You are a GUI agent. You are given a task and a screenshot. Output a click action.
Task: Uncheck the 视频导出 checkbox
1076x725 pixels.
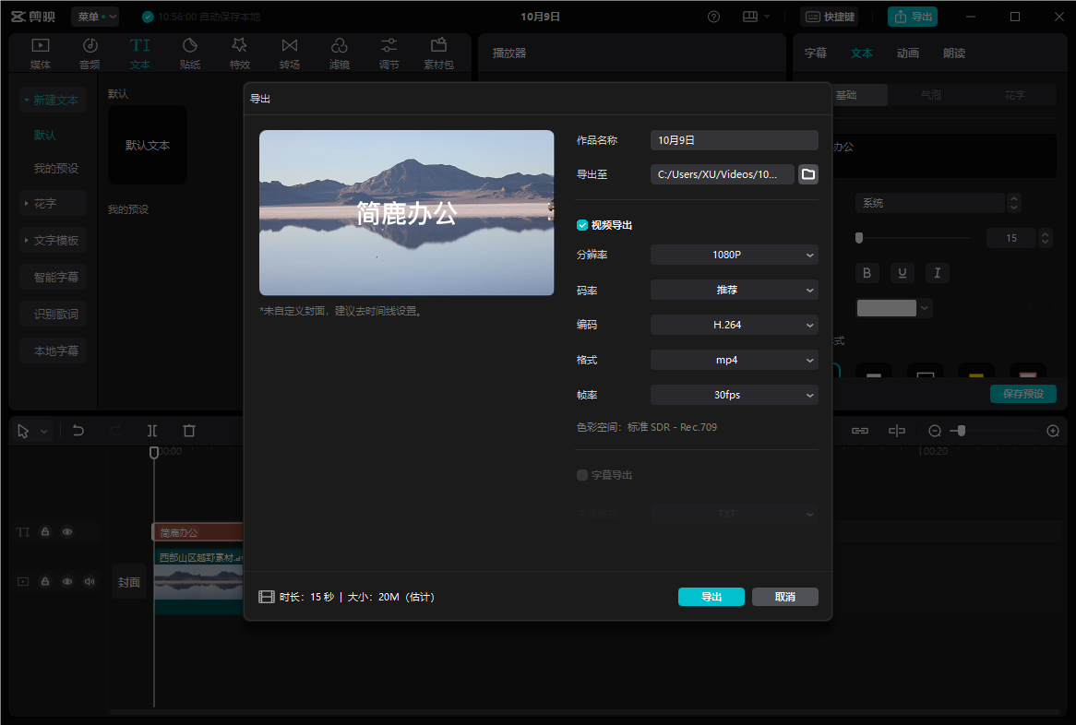point(582,225)
